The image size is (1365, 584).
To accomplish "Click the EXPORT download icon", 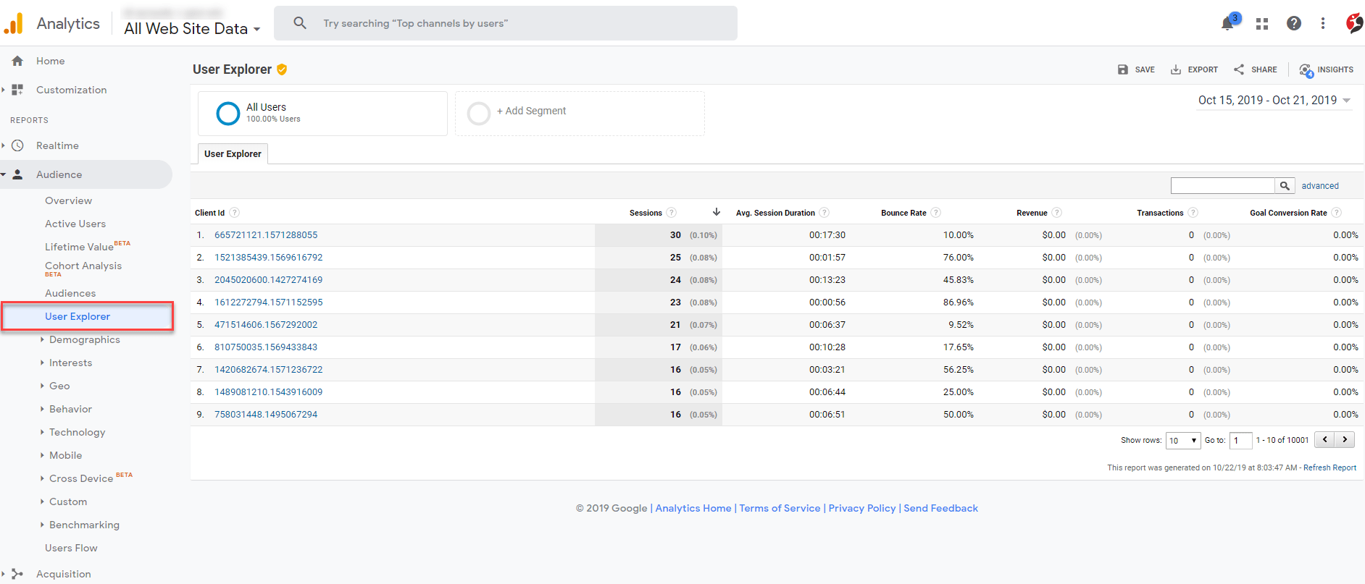I will coord(1176,69).
